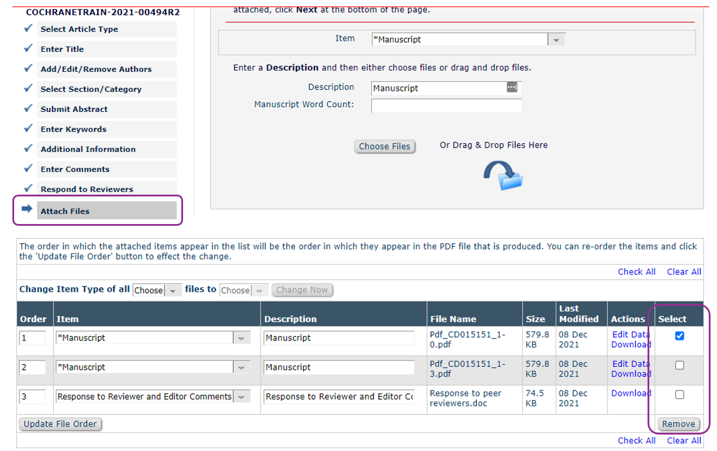The width and height of the screenshot is (717, 451).
Task: Click the Remove button
Action: coord(679,424)
